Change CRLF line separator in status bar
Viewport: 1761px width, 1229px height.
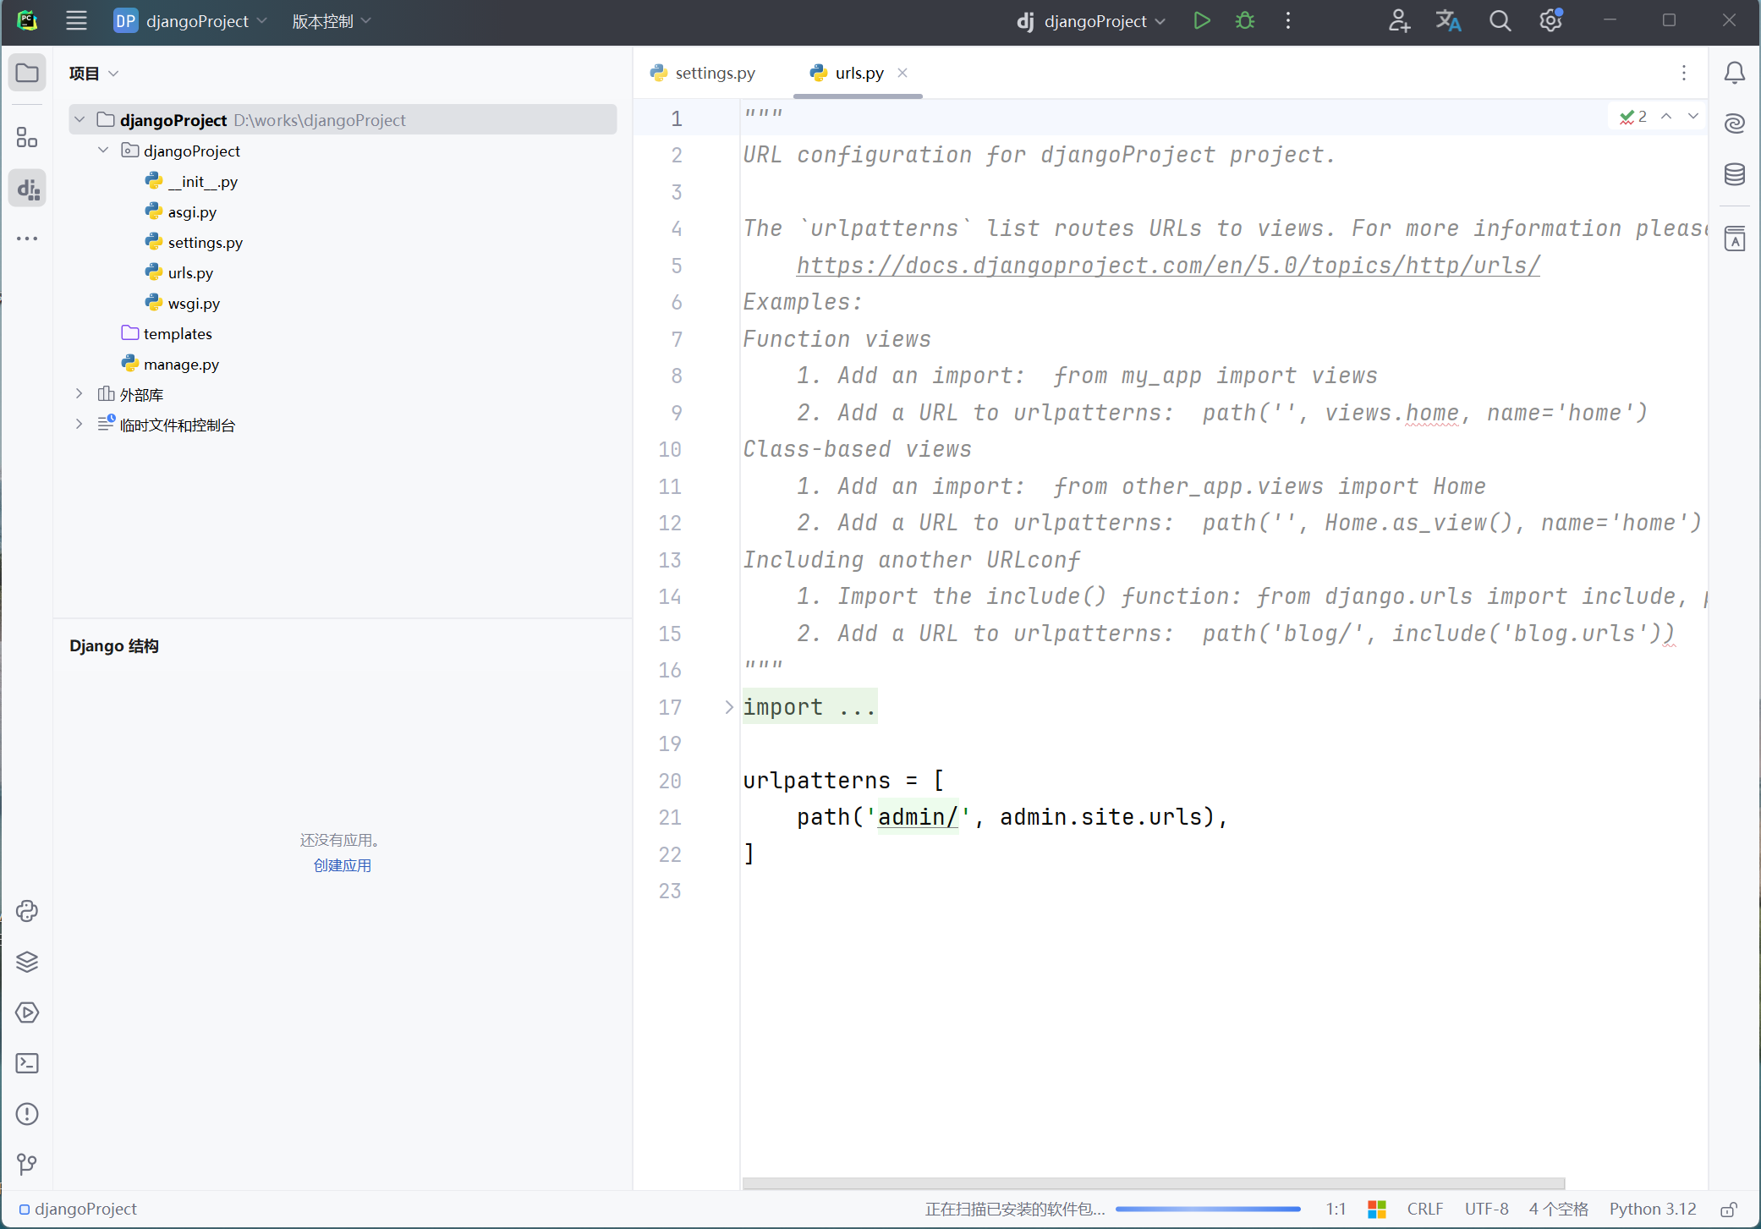pos(1425,1210)
